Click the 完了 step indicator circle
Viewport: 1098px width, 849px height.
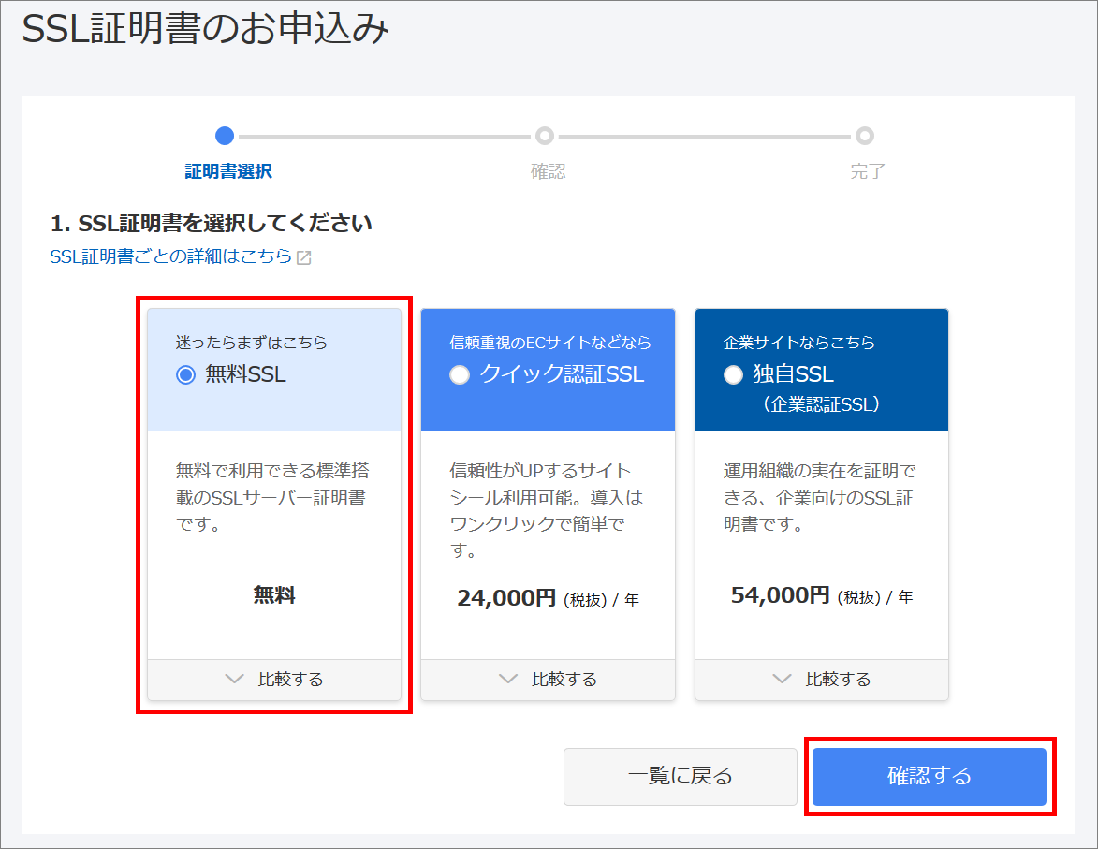(x=865, y=136)
